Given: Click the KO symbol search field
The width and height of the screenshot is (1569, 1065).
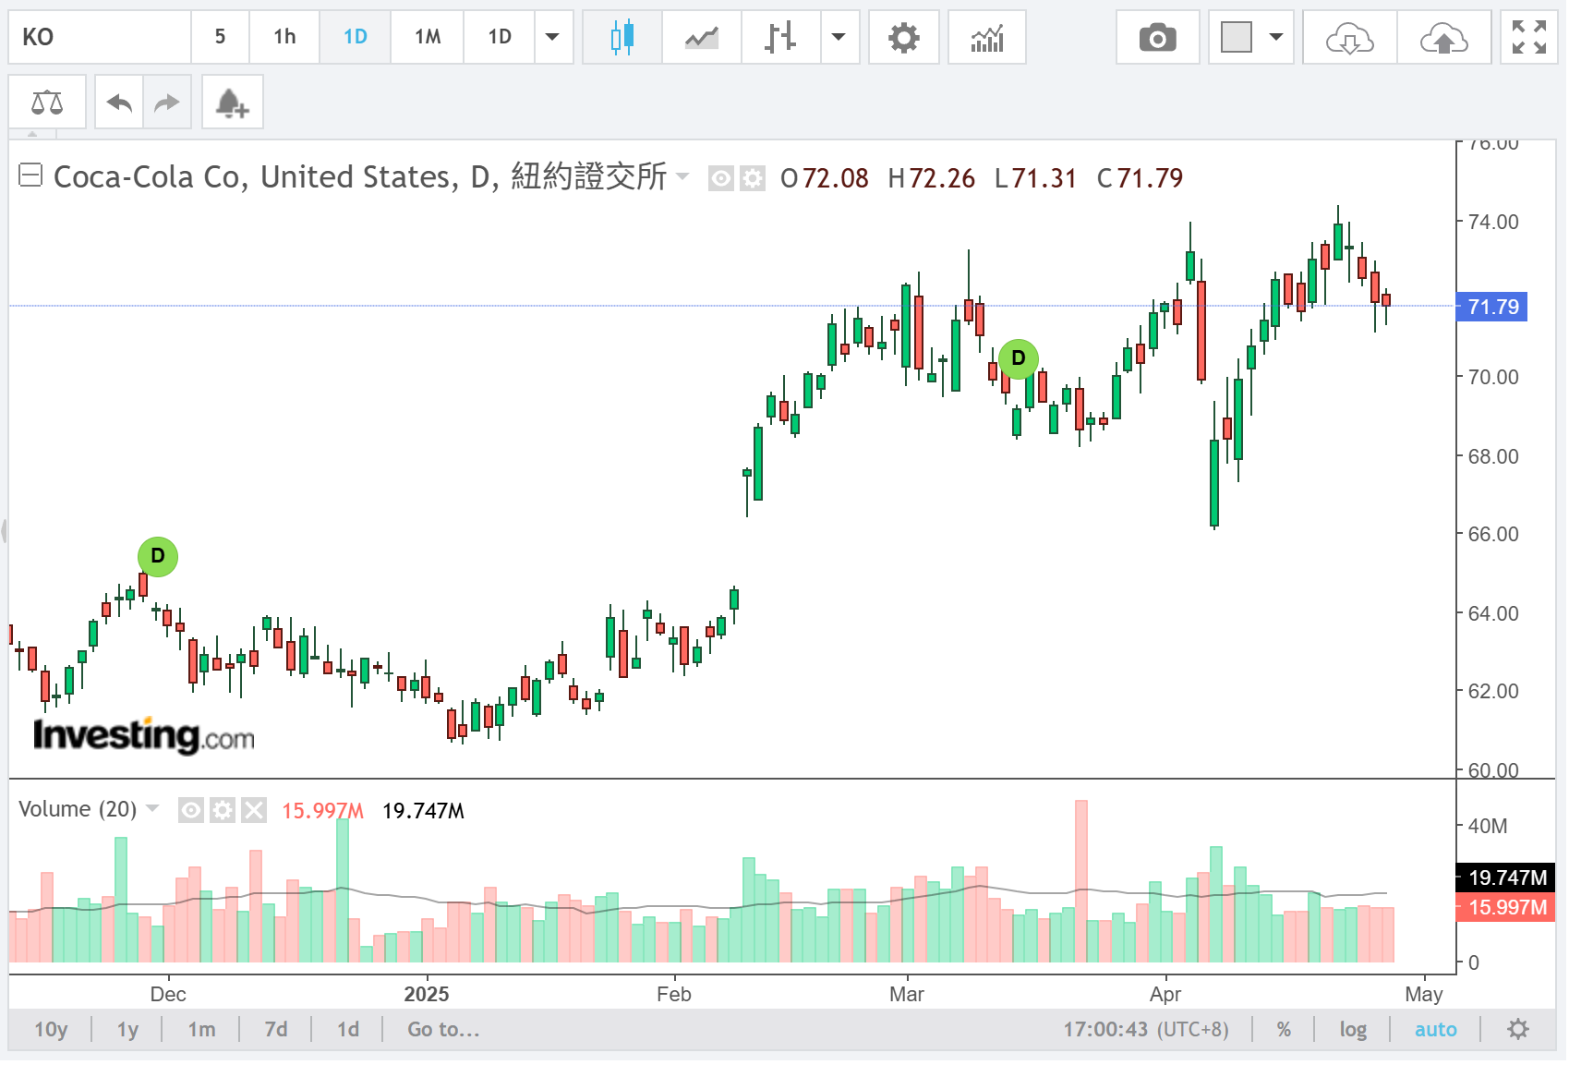Looking at the screenshot, I should [x=100, y=37].
